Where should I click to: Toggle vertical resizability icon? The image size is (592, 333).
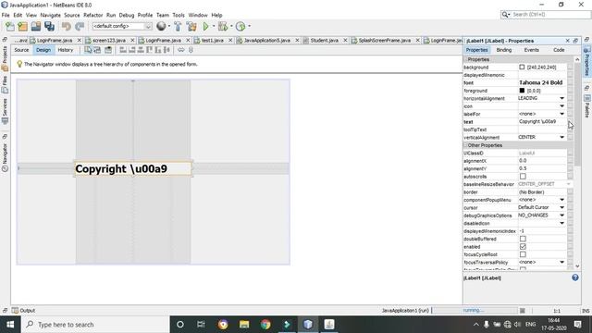pos(191,50)
